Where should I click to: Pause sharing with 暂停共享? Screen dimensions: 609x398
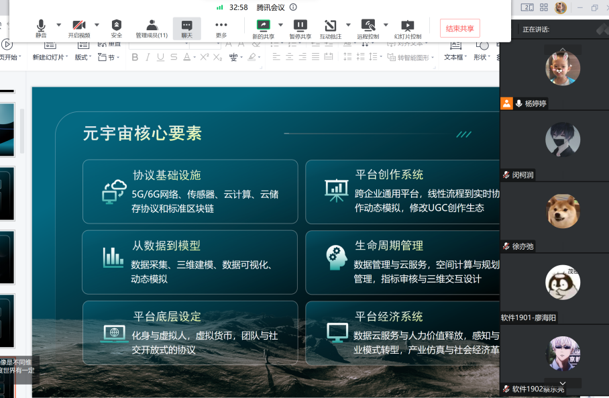[x=300, y=27]
